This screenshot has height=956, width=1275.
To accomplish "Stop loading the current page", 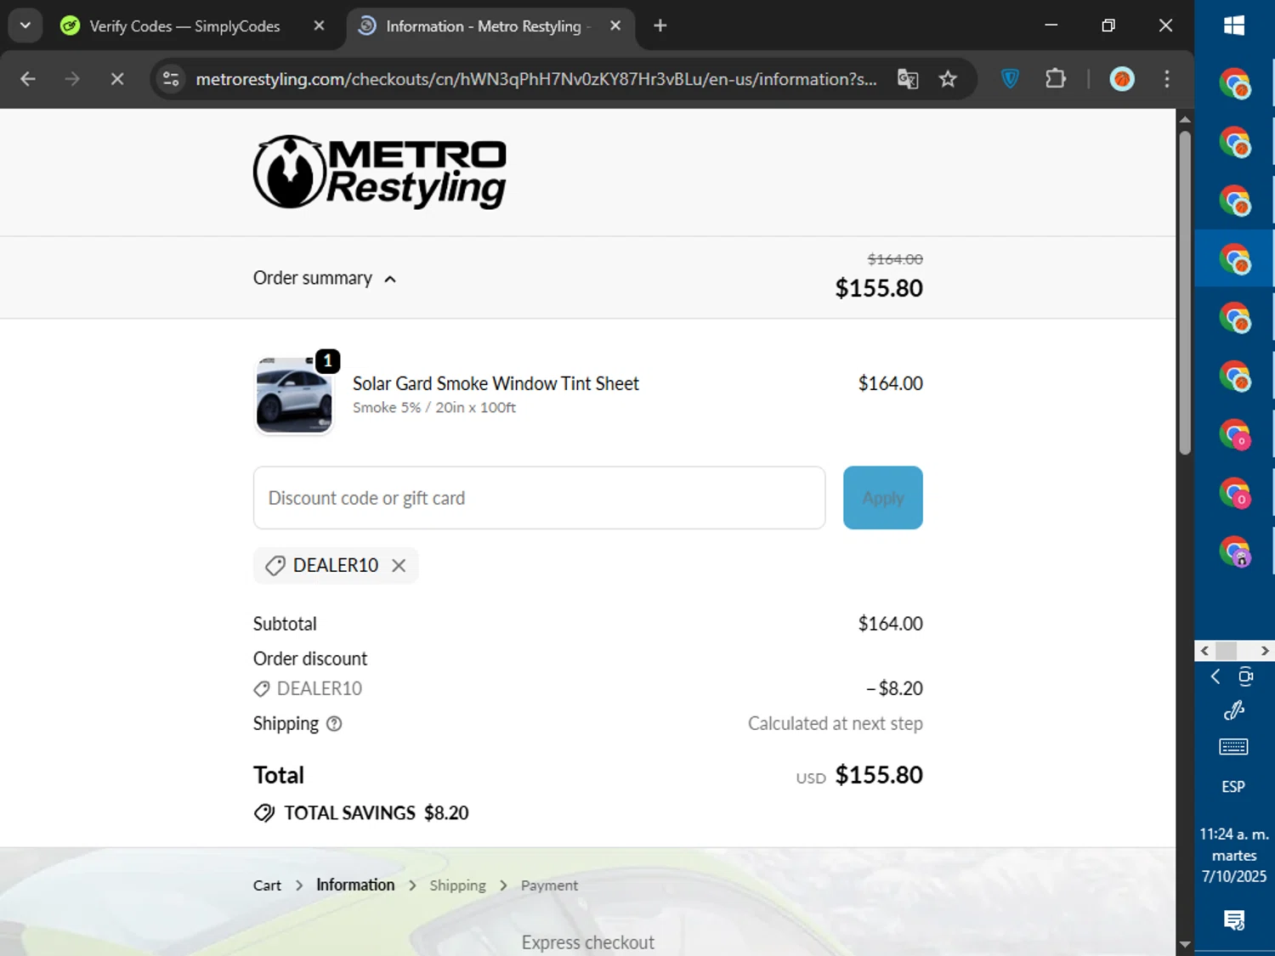I will click(x=117, y=79).
